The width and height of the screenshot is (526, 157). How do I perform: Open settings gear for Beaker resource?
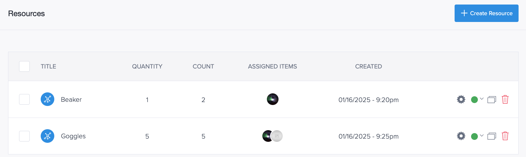click(461, 99)
